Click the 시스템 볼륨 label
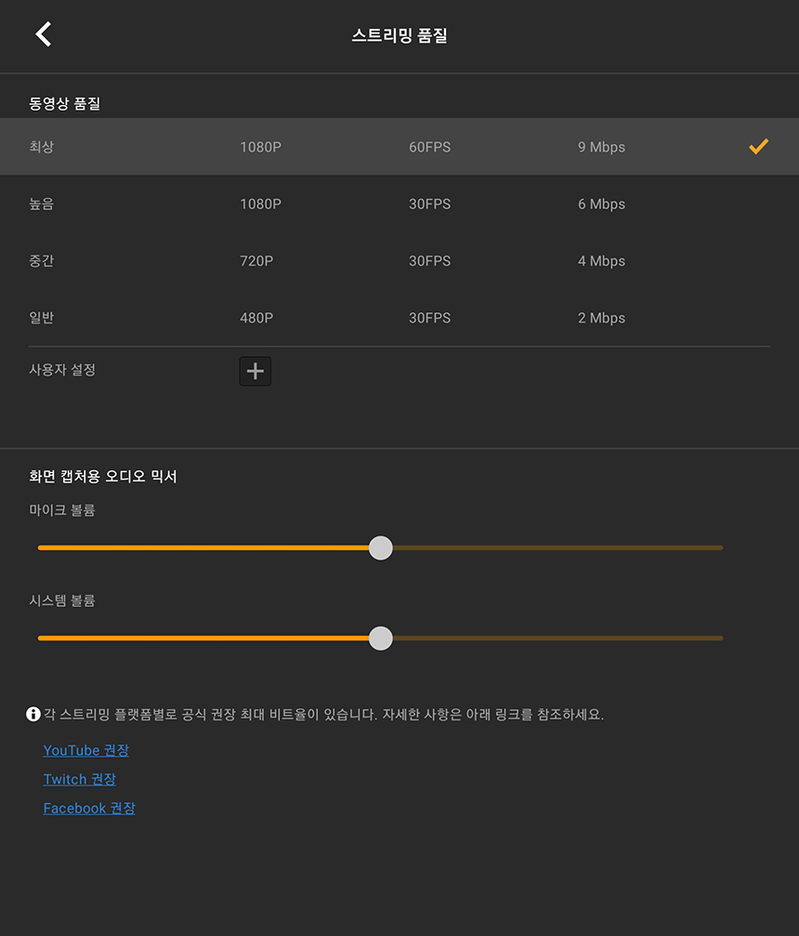This screenshot has height=936, width=799. coord(62,600)
